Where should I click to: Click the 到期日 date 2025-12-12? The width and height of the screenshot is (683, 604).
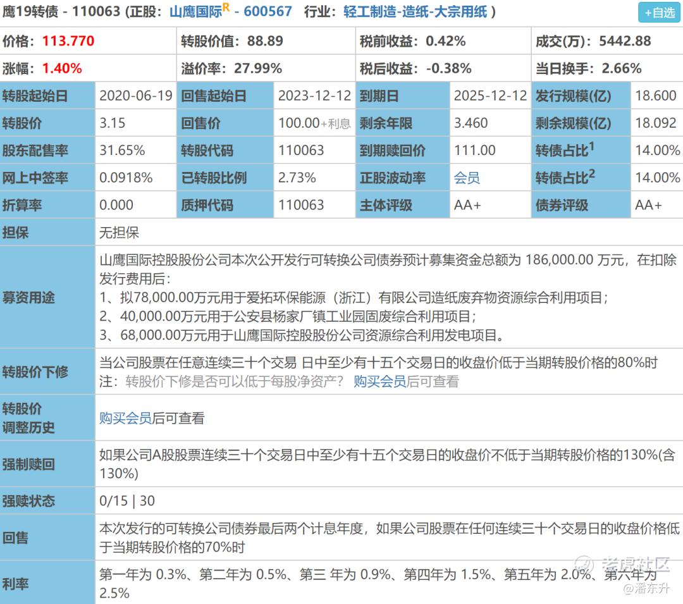tap(491, 96)
